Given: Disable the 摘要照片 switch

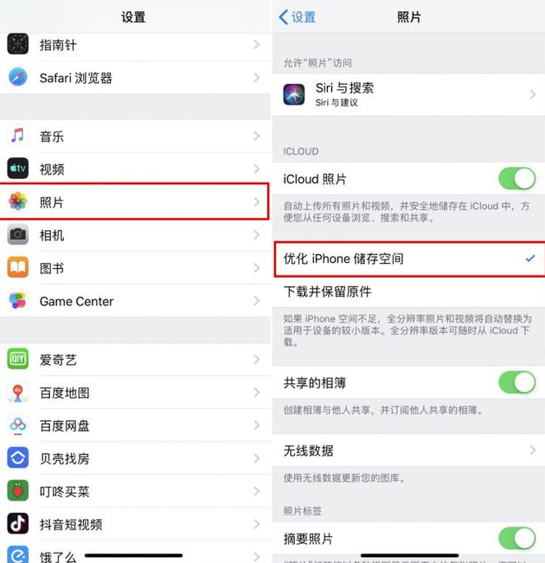Looking at the screenshot, I should tap(517, 538).
